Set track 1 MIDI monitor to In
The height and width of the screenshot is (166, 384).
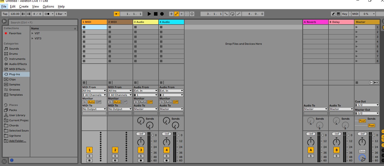coord(84,102)
